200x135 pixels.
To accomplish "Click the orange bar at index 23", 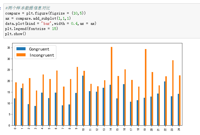I will pyautogui.click(x=173, y=93).
